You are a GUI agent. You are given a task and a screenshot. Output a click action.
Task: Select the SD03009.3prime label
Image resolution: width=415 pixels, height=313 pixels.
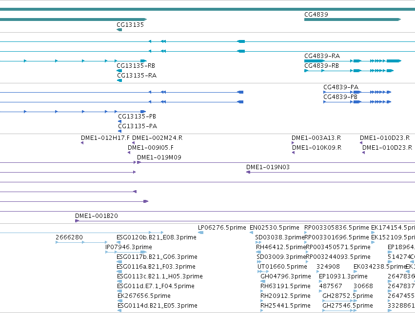281,257
